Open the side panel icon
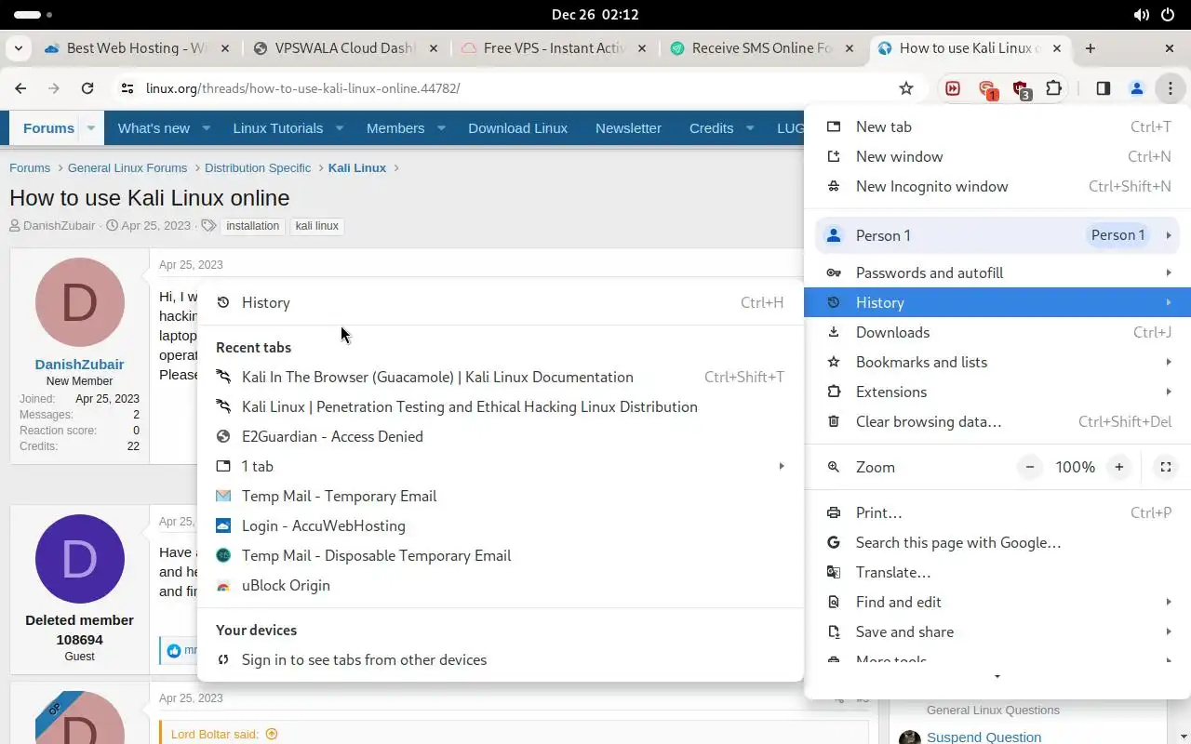 click(1103, 88)
